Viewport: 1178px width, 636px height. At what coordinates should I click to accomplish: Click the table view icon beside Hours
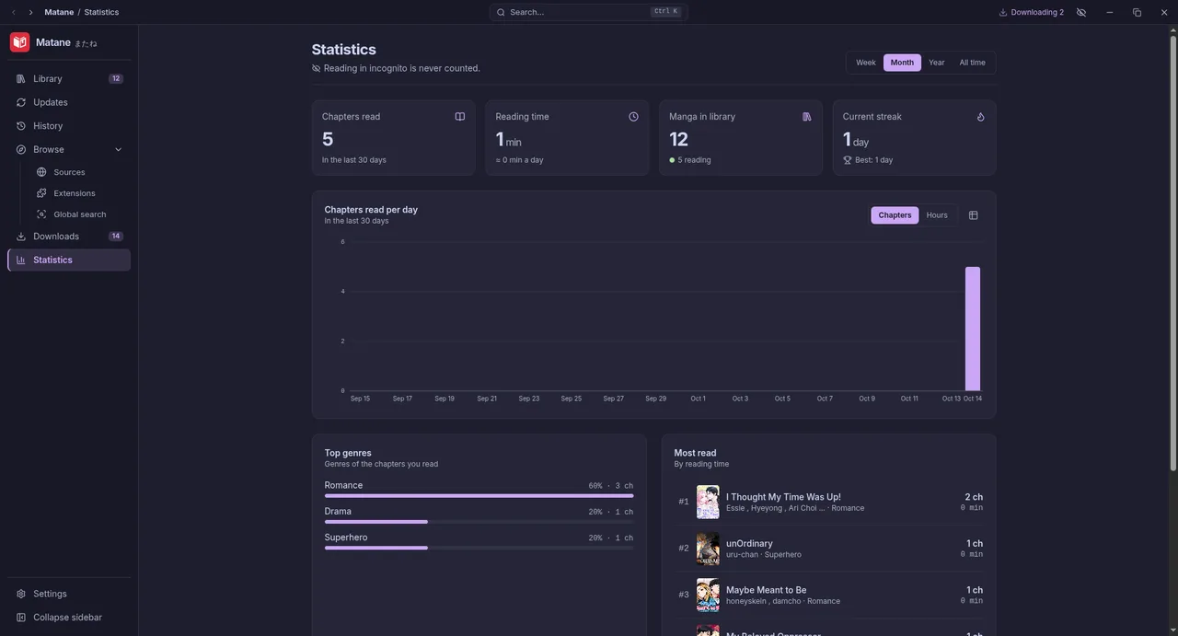click(x=974, y=215)
